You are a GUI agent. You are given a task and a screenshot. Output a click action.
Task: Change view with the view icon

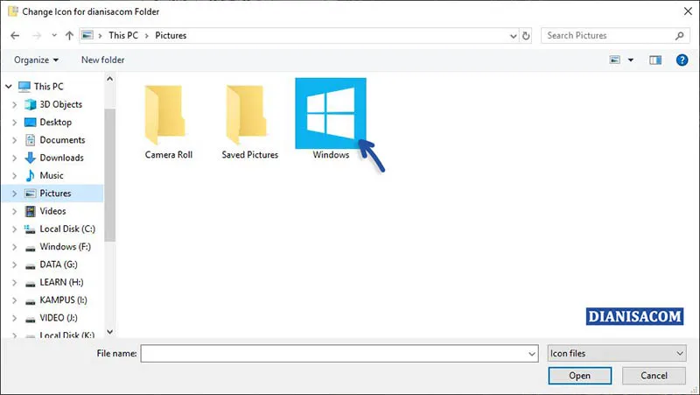[615, 60]
